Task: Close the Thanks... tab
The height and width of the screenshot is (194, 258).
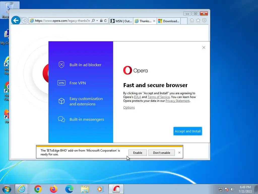Action: coord(154,21)
